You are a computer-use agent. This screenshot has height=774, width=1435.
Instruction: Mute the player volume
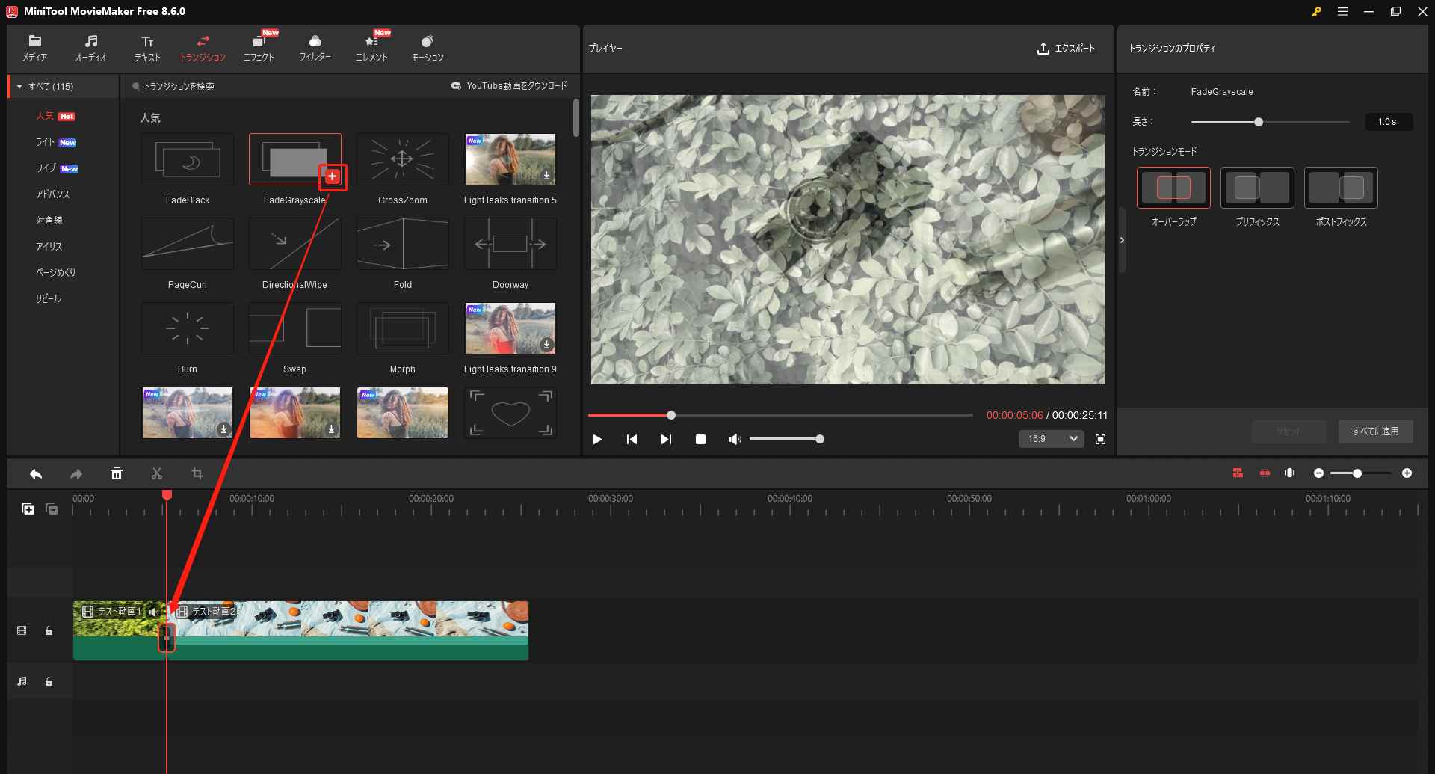[734, 439]
